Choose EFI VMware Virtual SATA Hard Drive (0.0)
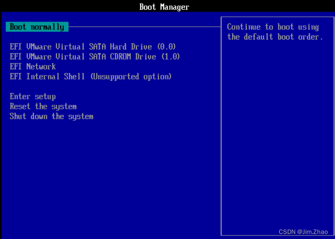Viewport: 335px width, 239px height. pyautogui.click(x=93, y=46)
